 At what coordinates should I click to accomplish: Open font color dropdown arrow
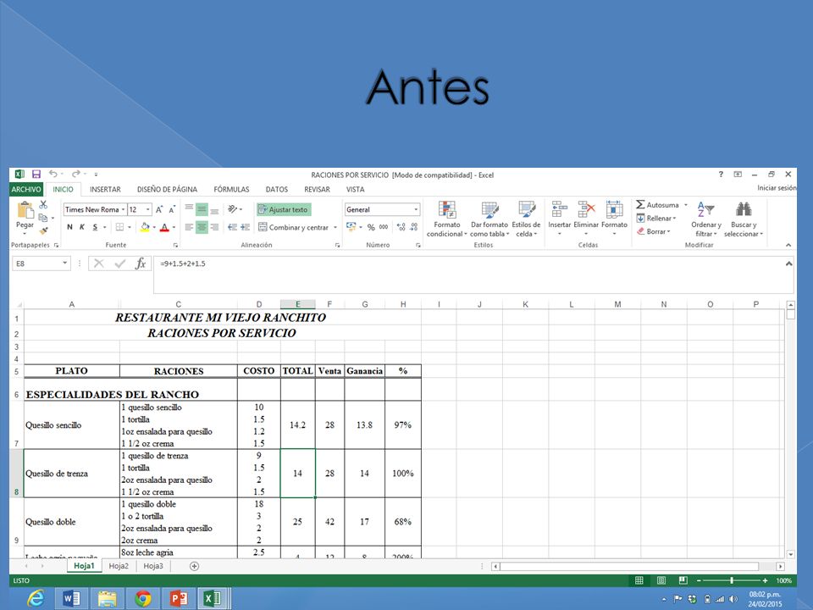(174, 227)
